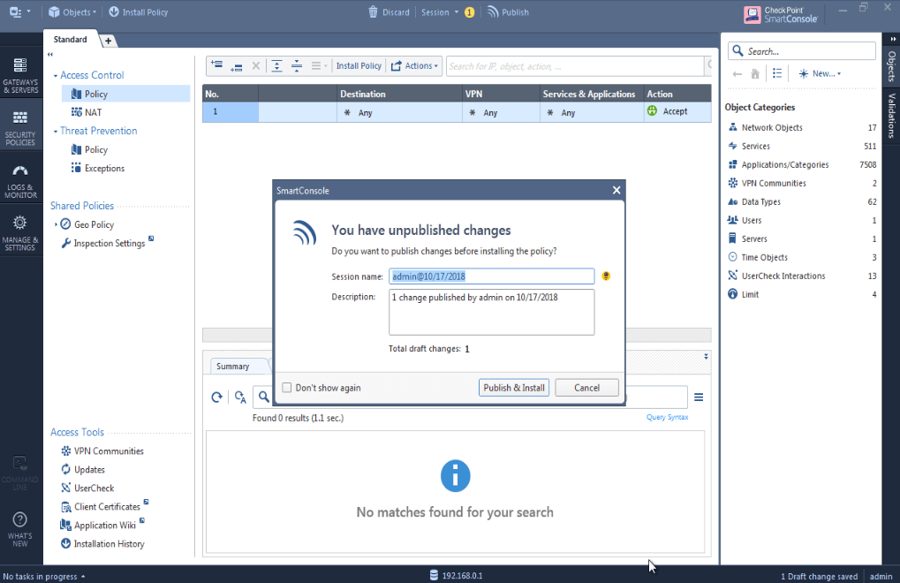Open a new policy tab with plus
The image size is (900, 583).
click(x=108, y=41)
